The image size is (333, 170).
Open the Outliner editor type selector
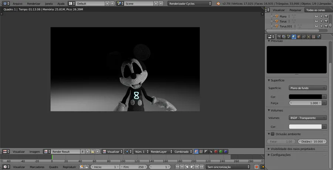(267, 10)
